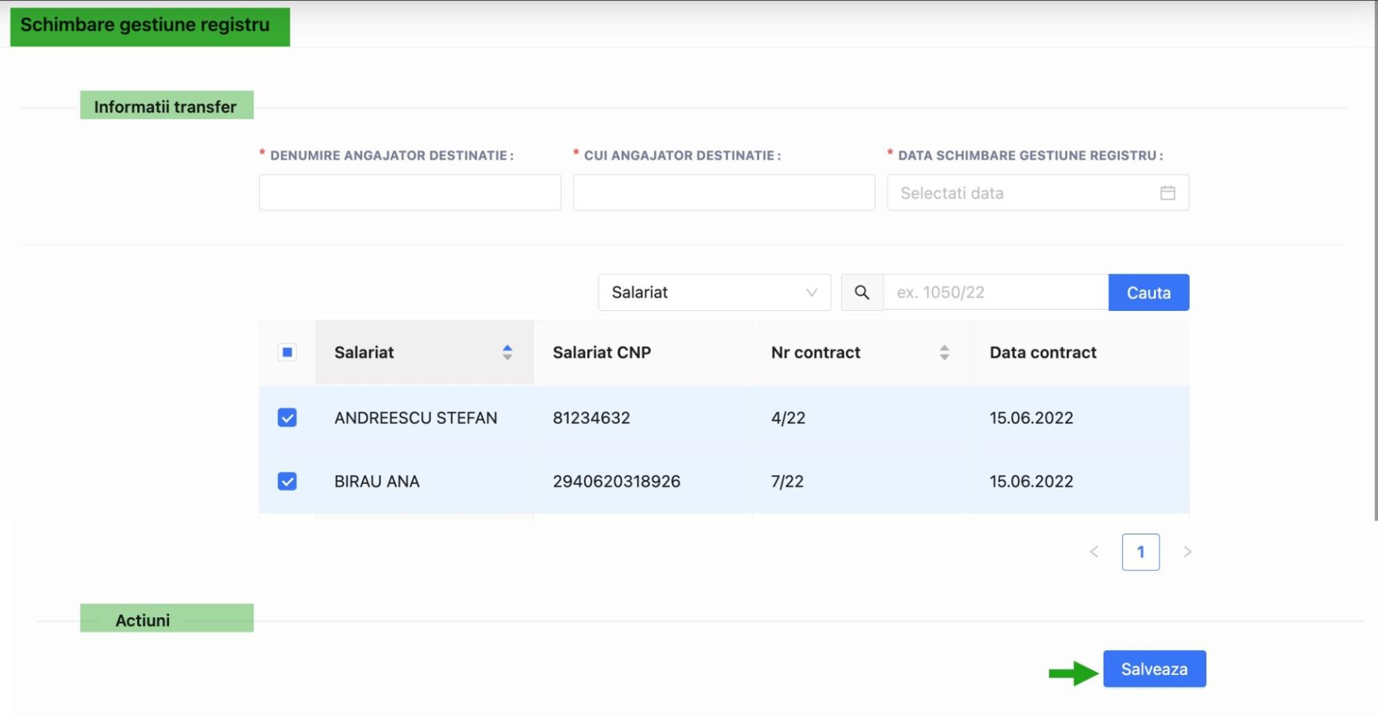Click CNP value 81234632
This screenshot has height=715, width=1378.
(591, 418)
